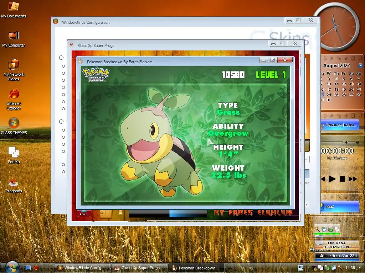Image resolution: width=365 pixels, height=273 pixels.
Task: Click the analog clock desktop widget
Action: [336, 27]
